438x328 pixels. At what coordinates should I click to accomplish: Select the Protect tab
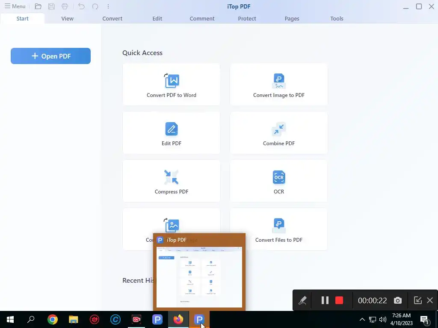[x=247, y=18]
